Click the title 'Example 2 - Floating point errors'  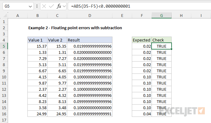coord(75,28)
